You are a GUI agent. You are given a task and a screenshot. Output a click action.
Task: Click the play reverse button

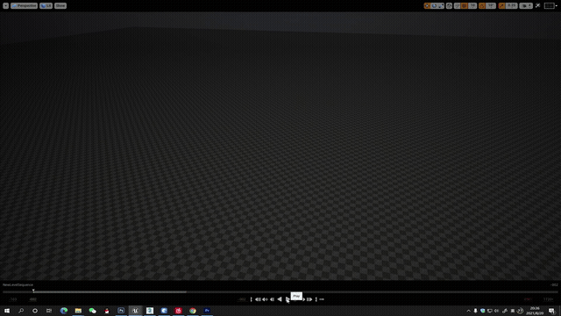(280, 299)
